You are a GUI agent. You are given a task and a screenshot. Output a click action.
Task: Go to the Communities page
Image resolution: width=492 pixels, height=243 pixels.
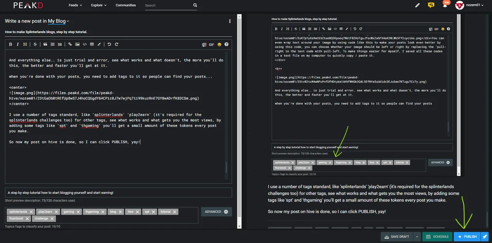tap(126, 5)
